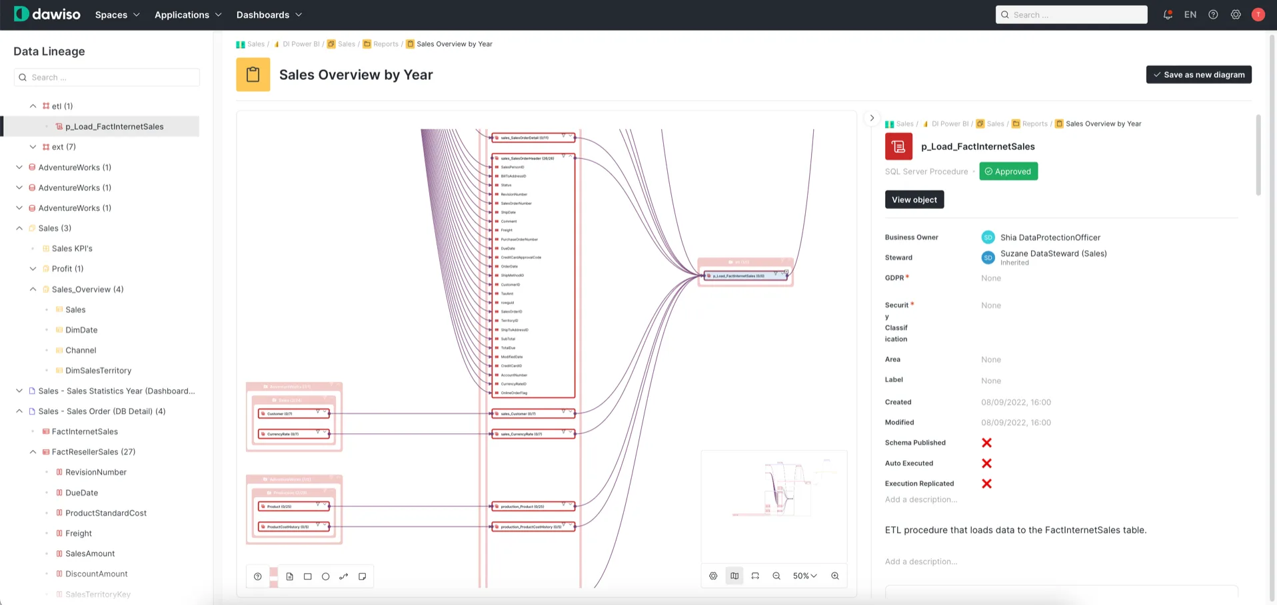The image size is (1277, 605).
Task: Collapse Sales Order (DB Detail) node
Action: pos(19,411)
